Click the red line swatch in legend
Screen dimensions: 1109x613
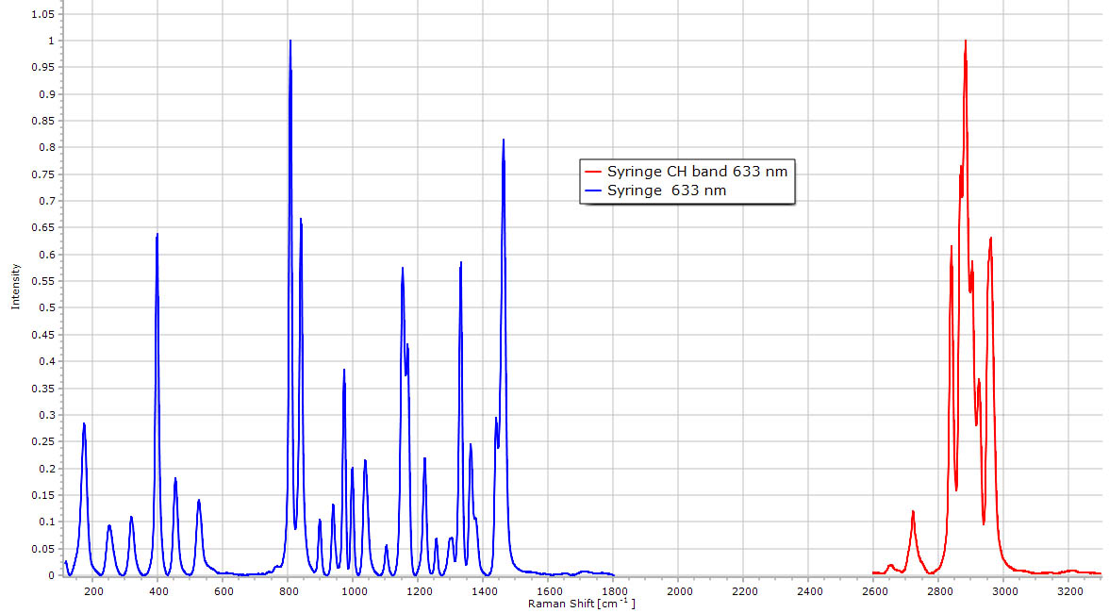[x=593, y=172]
